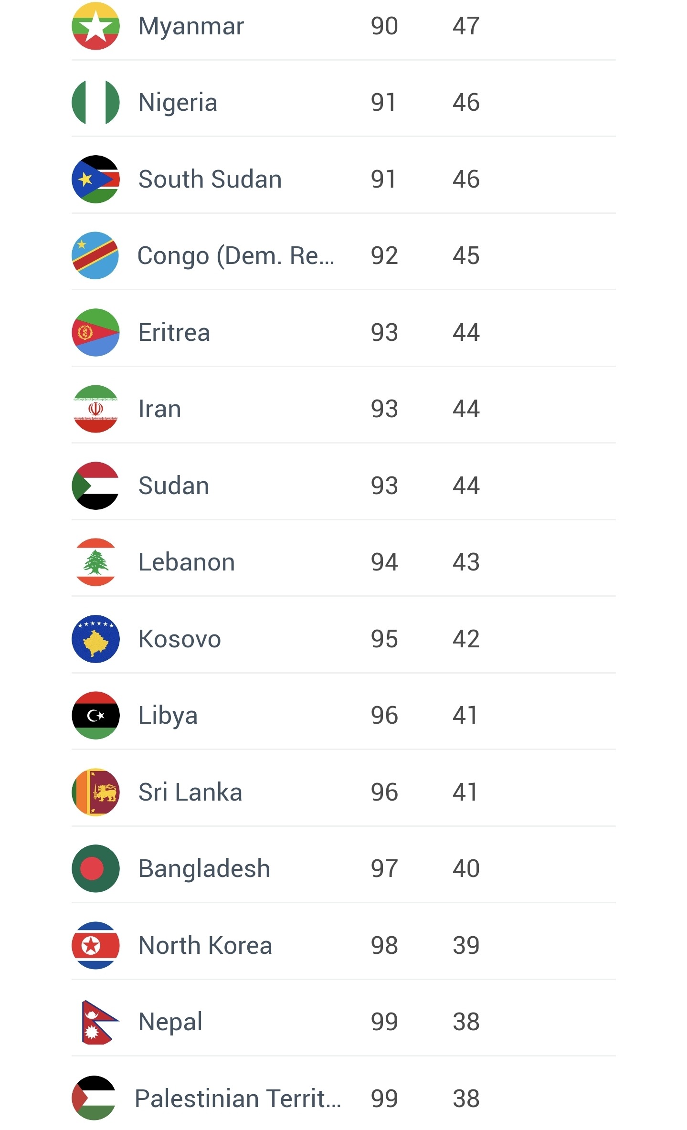687x1130 pixels.
Task: Tap Myanmar's score value 47
Action: click(x=466, y=26)
